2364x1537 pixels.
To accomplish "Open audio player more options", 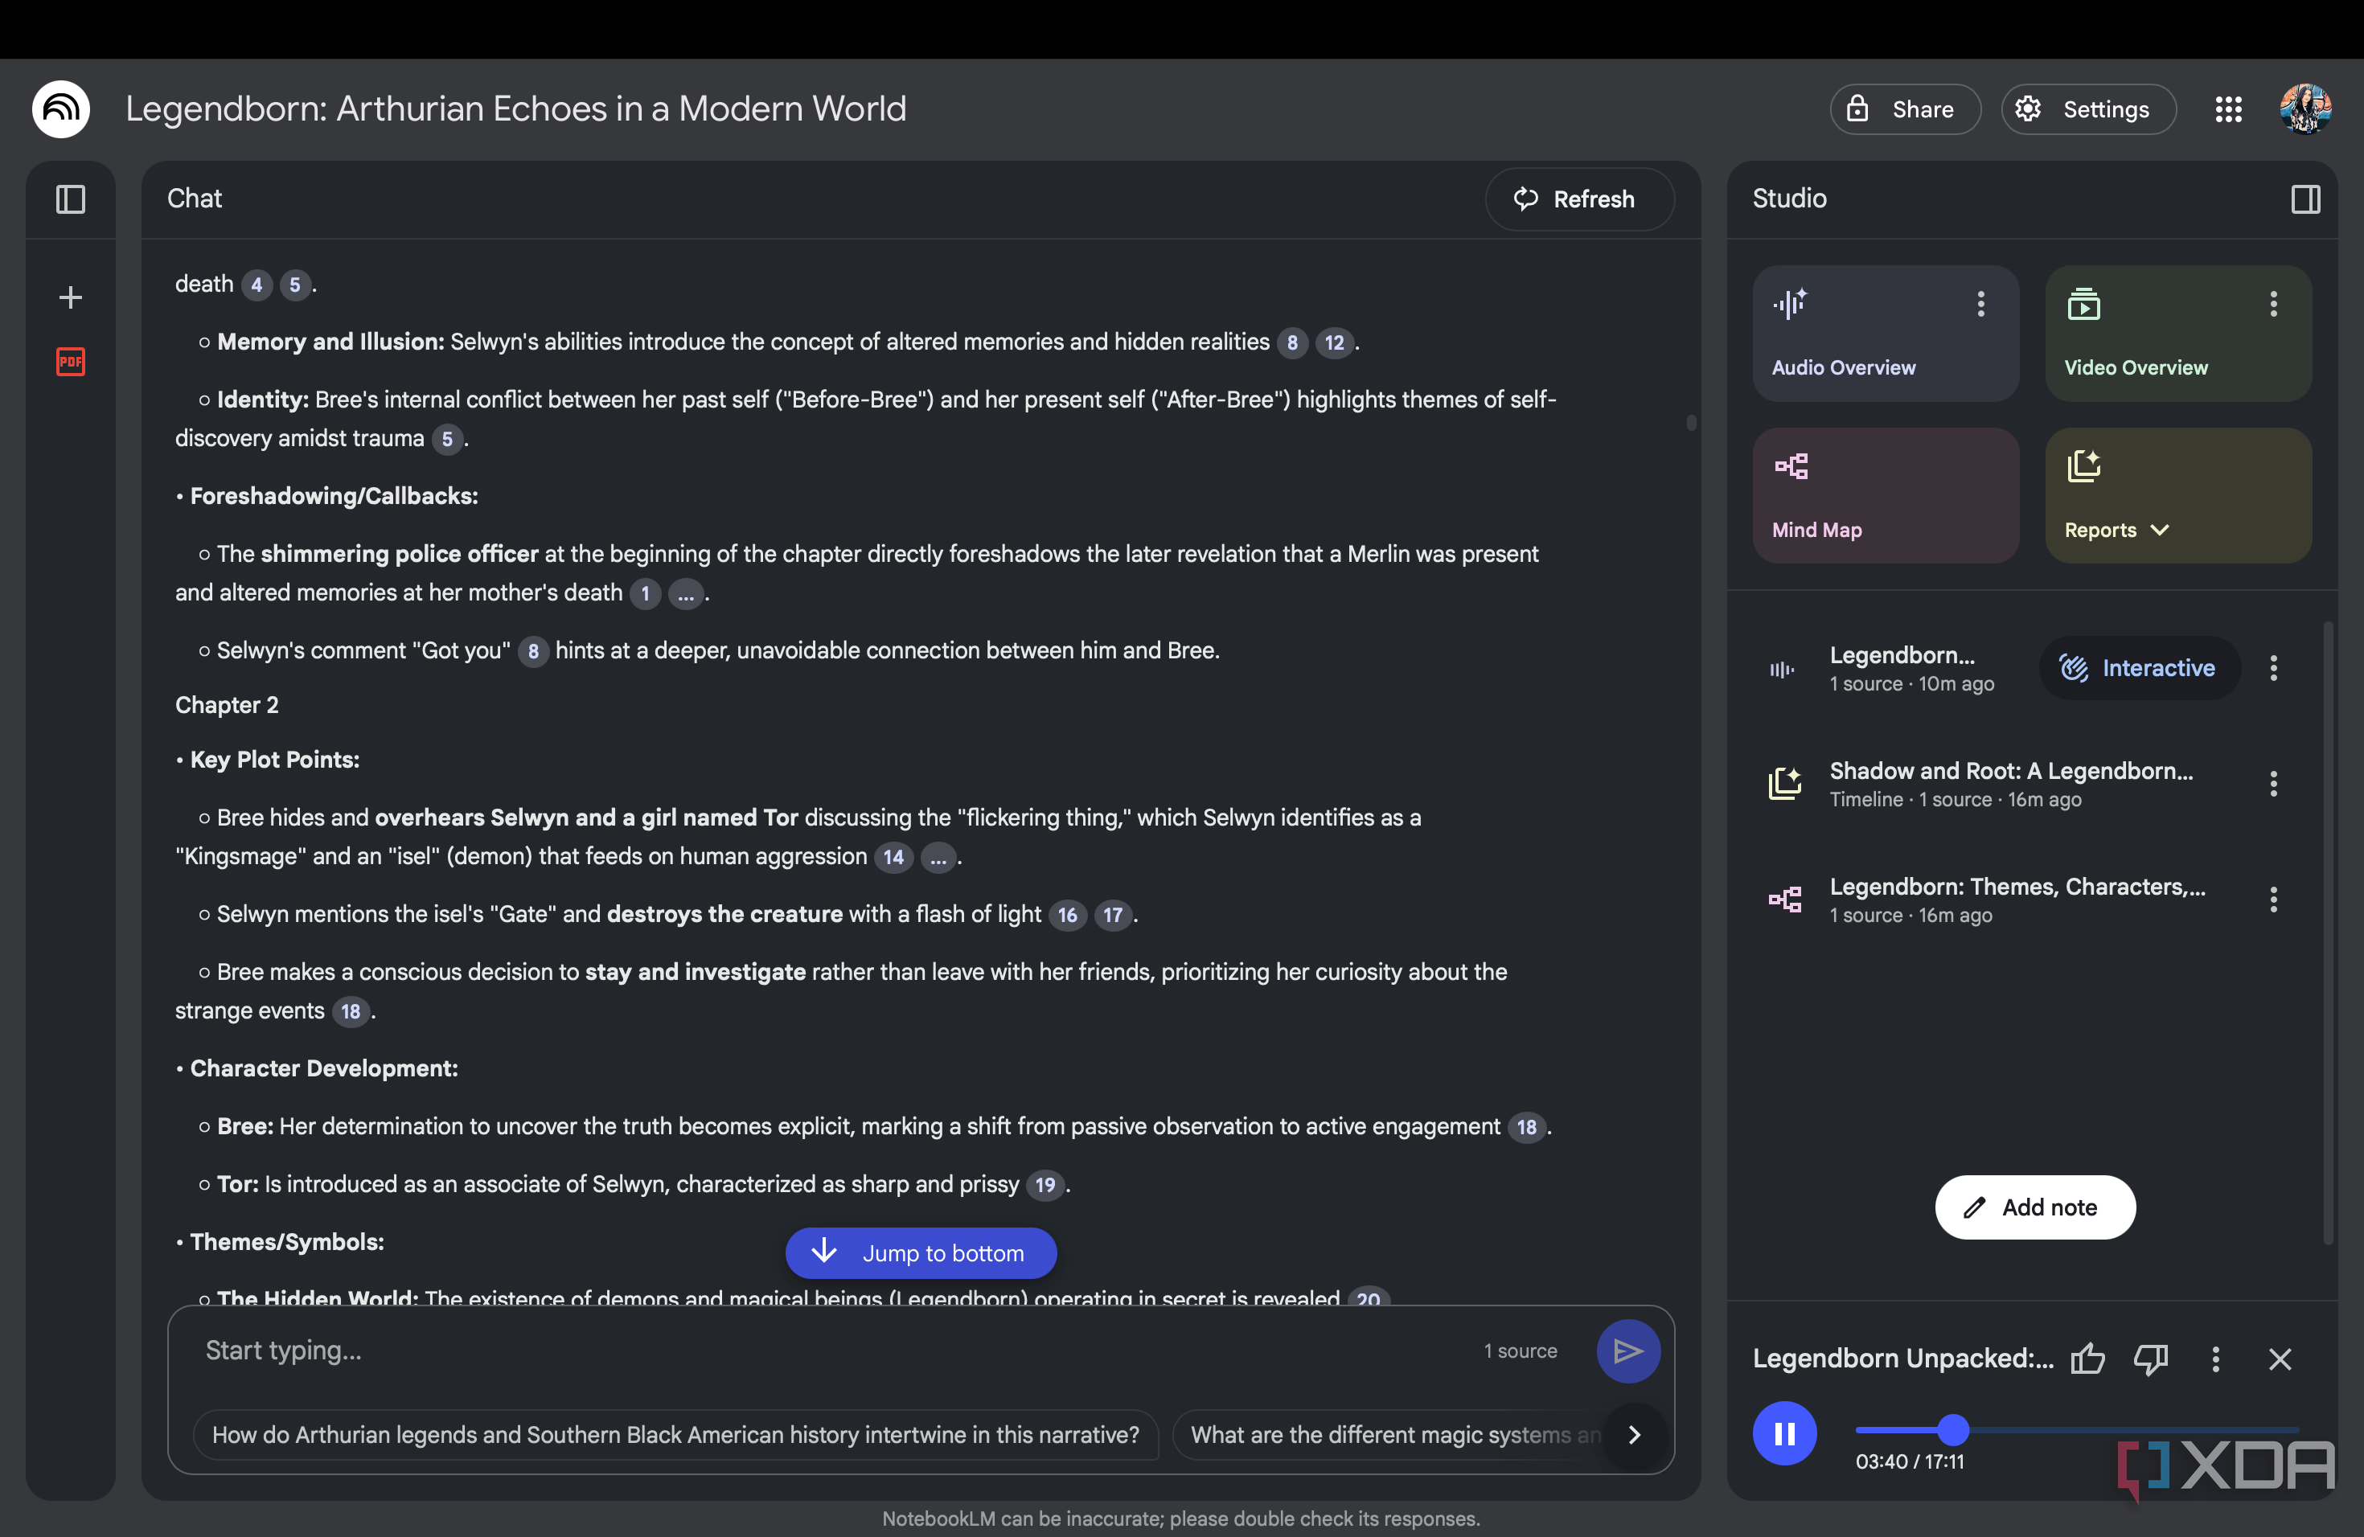I will 2215,1359.
